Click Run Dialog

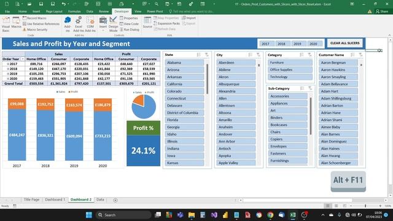130,29
